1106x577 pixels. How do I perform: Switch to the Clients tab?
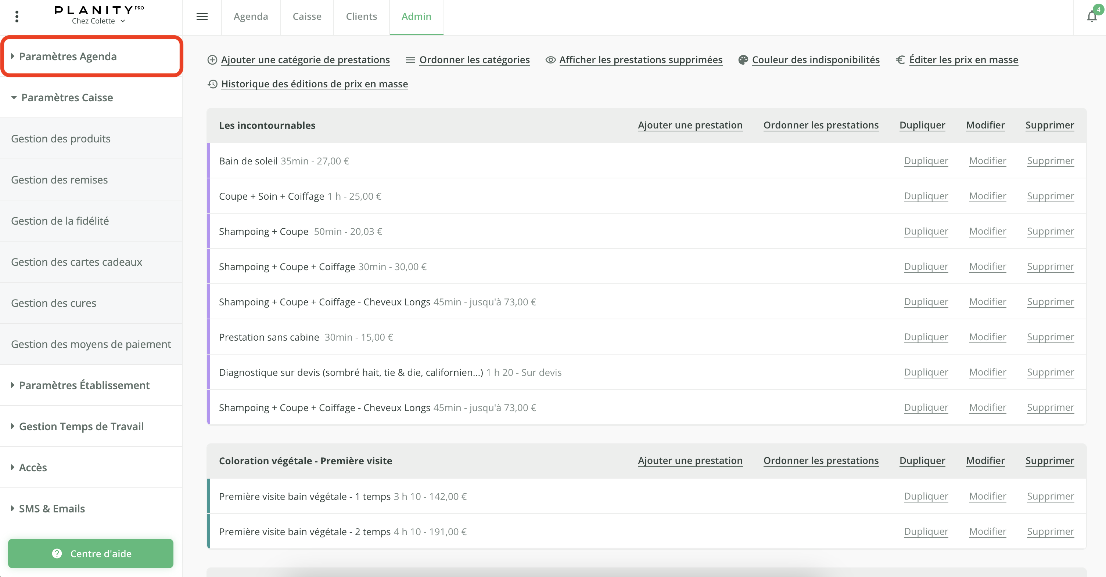361,17
